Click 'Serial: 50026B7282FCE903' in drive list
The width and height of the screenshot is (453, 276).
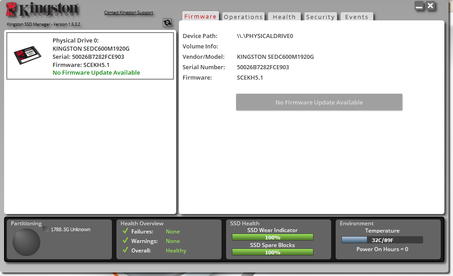point(88,57)
